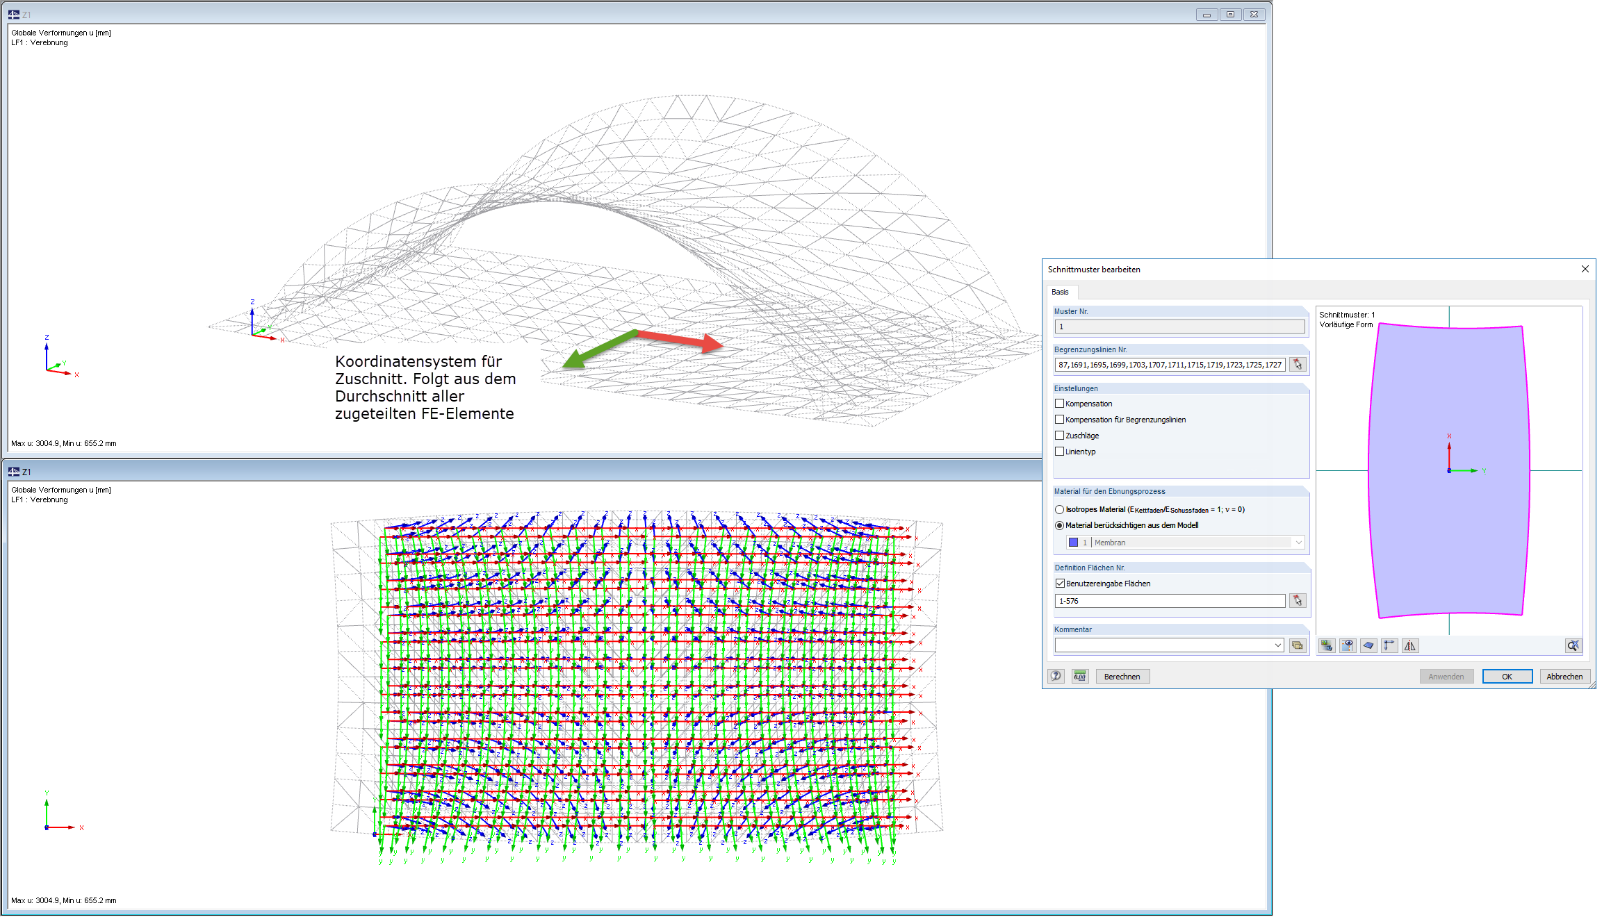Viewport: 1611px width, 917px height.
Task: Expand the Kommentar dropdown list
Action: tap(1278, 645)
